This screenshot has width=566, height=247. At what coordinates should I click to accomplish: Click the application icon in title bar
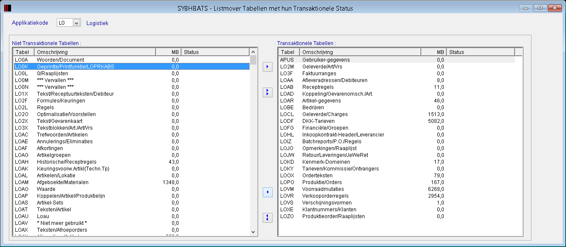8,8
